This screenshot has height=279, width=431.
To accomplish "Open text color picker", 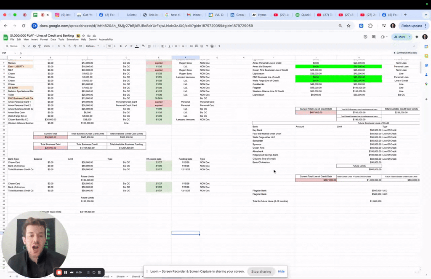I will tap(137, 46).
